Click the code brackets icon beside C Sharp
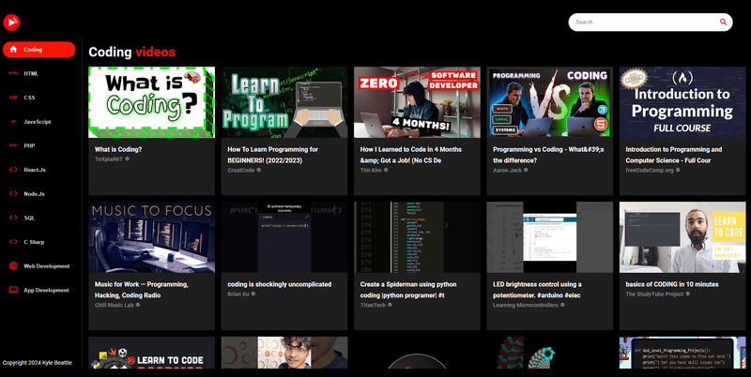Screen dimensions: 751x377 click(x=13, y=242)
